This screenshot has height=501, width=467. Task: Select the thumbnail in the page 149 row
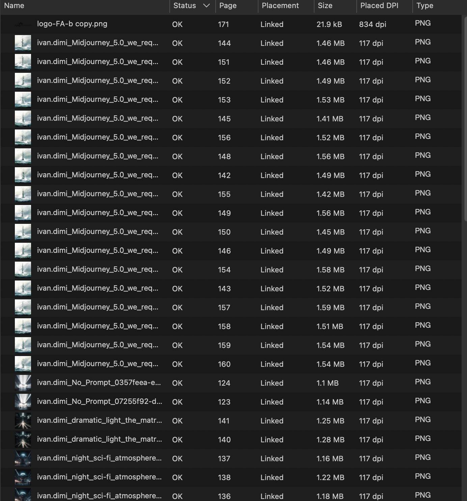(23, 213)
